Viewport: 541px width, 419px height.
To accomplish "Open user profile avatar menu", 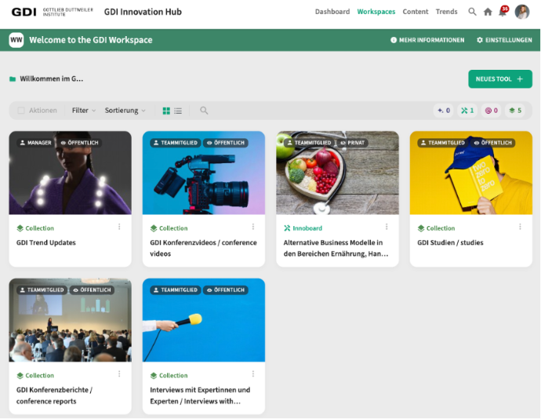I will [522, 12].
